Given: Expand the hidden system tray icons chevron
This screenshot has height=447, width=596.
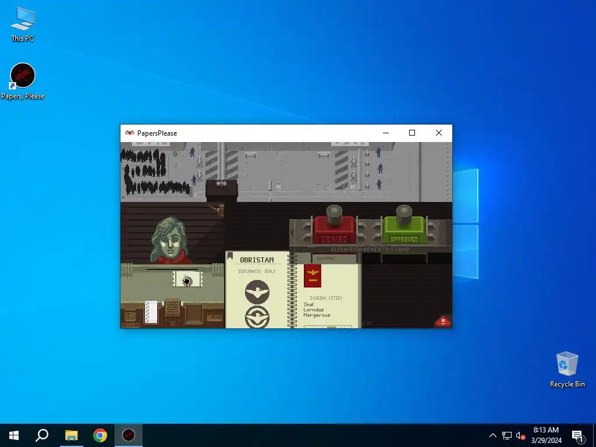Looking at the screenshot, I should coord(492,435).
